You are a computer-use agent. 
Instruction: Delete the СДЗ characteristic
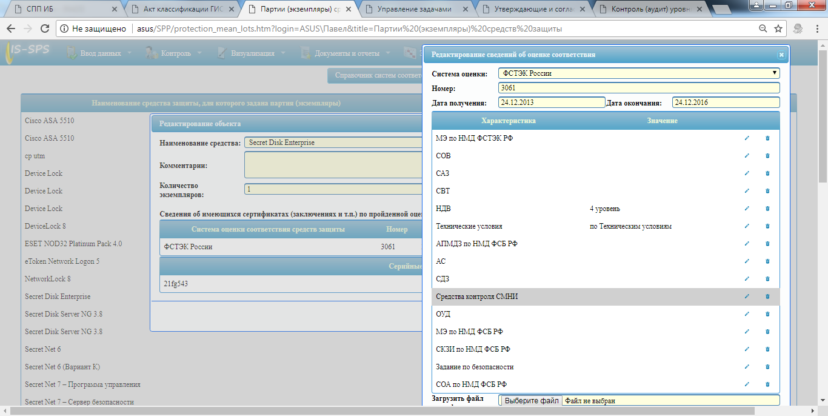click(x=767, y=279)
